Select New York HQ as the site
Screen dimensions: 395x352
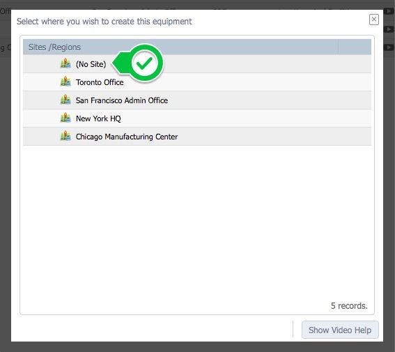pyautogui.click(x=98, y=118)
